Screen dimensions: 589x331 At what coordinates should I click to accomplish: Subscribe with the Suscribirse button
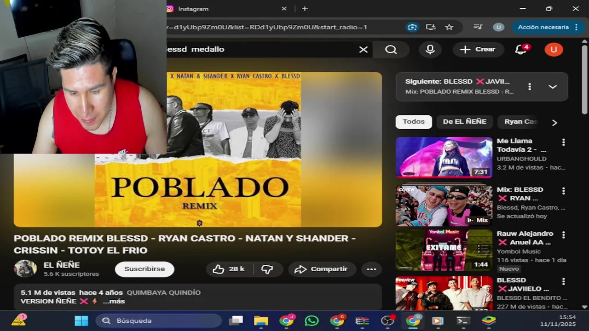[x=144, y=269]
